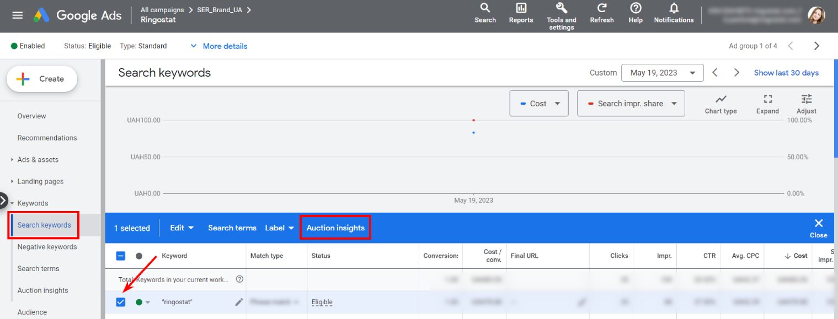Change the Cost metric via its chart selector
Image resolution: width=838 pixels, height=319 pixels.
pyautogui.click(x=538, y=103)
